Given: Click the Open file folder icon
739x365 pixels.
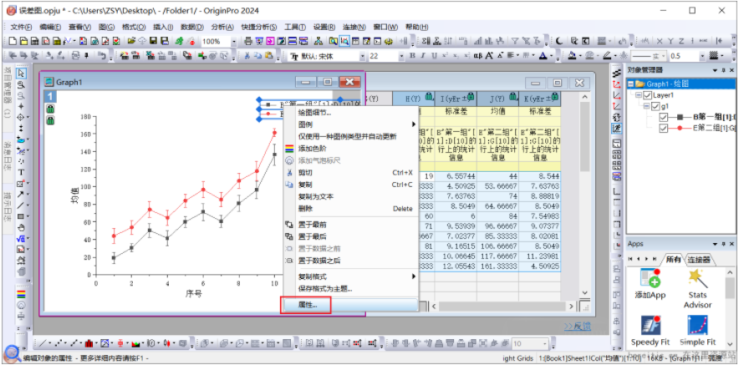Looking at the screenshot, I should click(131, 41).
